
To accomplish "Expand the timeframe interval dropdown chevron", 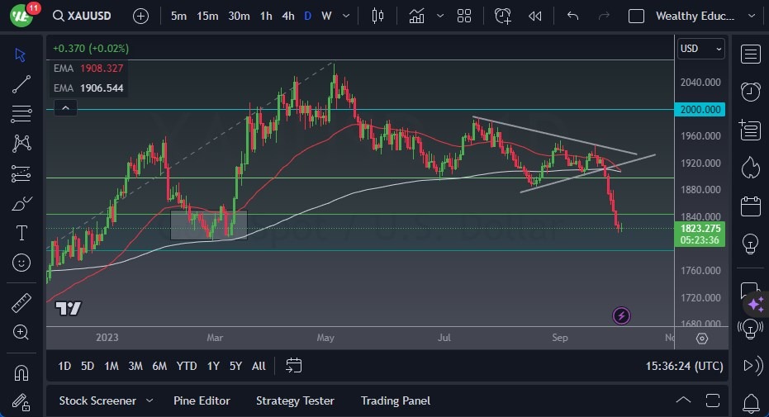I will click(347, 16).
